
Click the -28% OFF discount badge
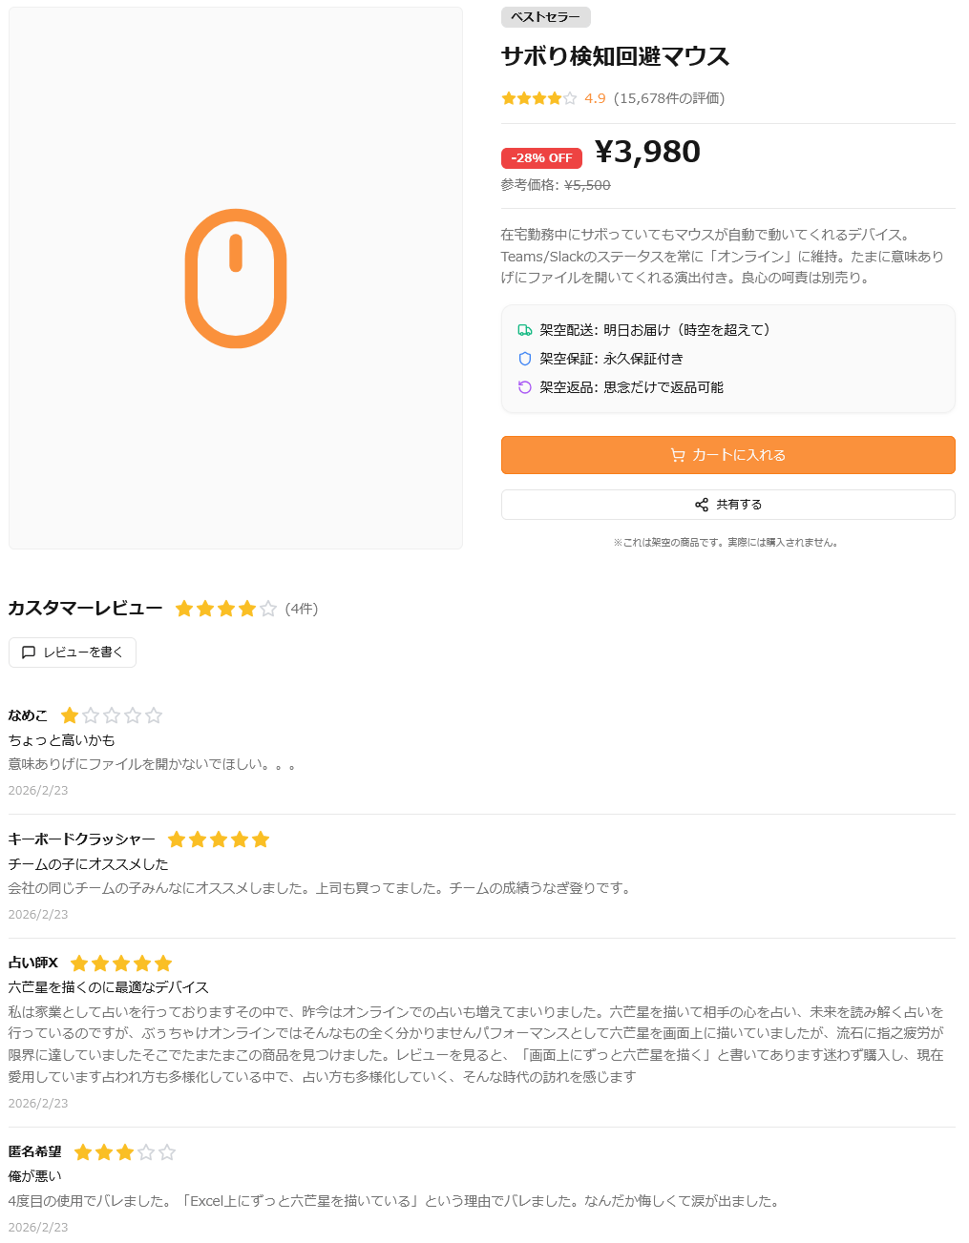coord(541,158)
